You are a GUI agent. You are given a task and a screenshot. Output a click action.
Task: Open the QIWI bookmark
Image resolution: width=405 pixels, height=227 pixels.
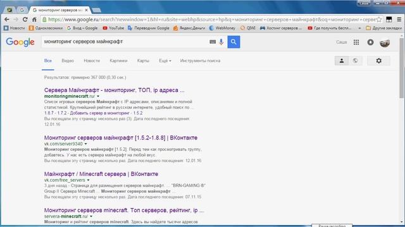(x=247, y=28)
